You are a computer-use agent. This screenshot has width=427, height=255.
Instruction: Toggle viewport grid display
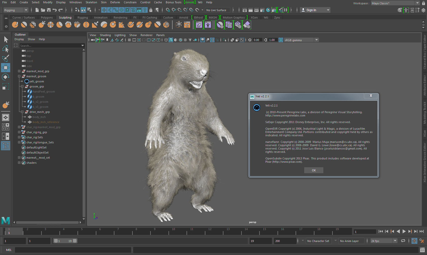(x=129, y=40)
